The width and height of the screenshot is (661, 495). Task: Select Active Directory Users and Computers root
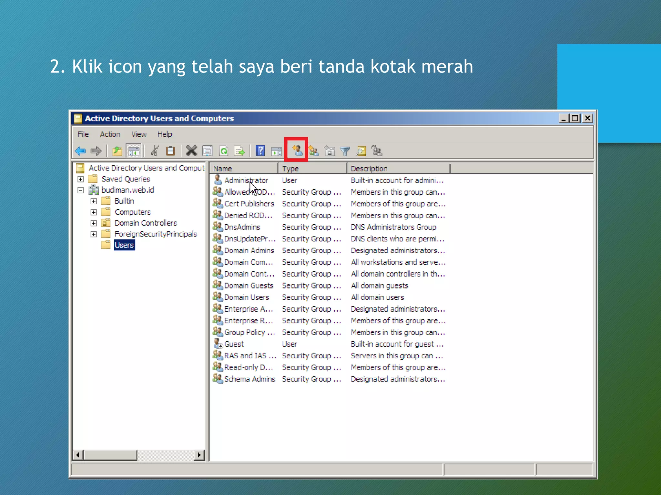[147, 168]
